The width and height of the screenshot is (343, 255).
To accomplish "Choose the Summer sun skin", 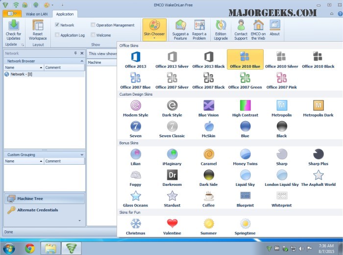I will coord(208,227).
